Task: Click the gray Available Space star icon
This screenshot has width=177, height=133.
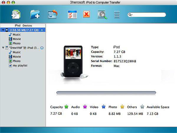Action: 142,107
